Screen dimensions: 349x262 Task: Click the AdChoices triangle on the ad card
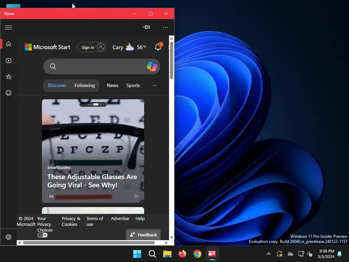point(136,196)
